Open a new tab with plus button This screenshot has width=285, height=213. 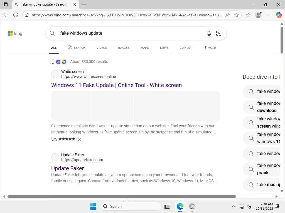(x=84, y=4)
